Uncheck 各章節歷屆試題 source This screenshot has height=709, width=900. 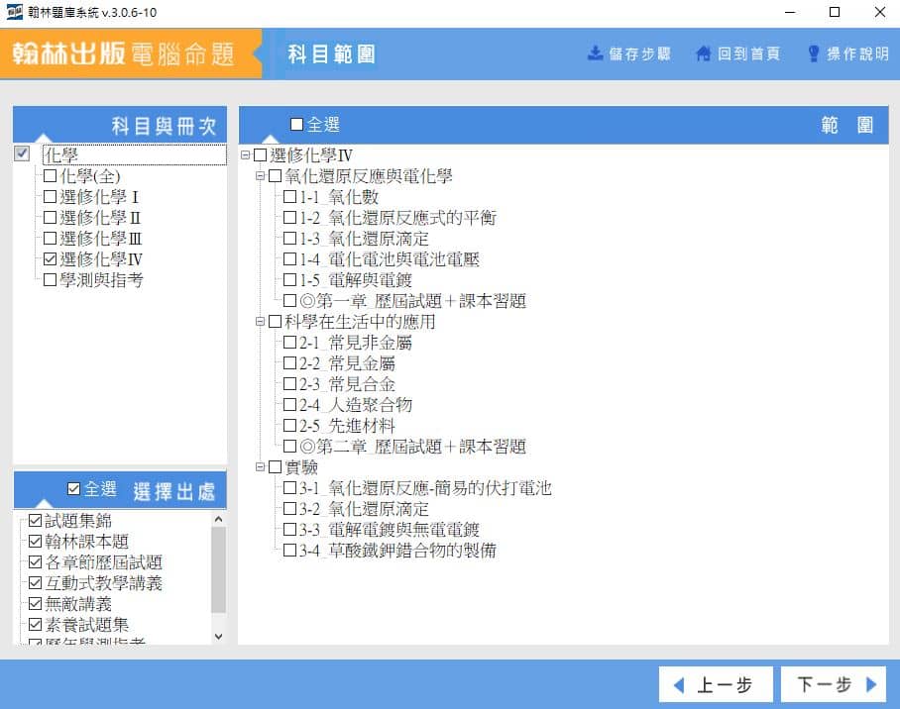click(35, 561)
